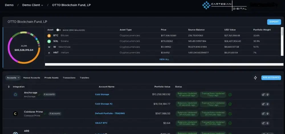Click HNT portfolio weight 7%
The height and width of the screenshot is (134, 285).
[x=255, y=53]
